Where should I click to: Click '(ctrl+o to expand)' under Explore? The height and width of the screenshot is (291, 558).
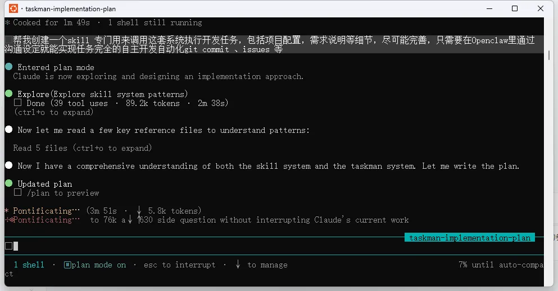54,112
